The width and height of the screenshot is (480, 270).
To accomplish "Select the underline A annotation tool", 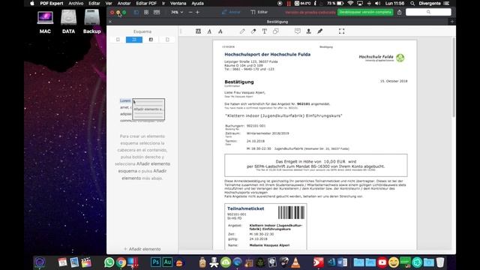I will click(x=209, y=31).
